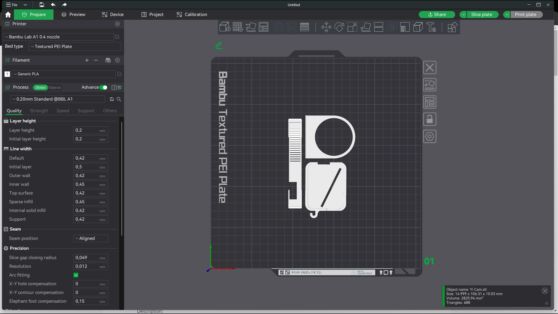Click the green plate name edit pencil
The height and width of the screenshot is (314, 558).
(219, 45)
